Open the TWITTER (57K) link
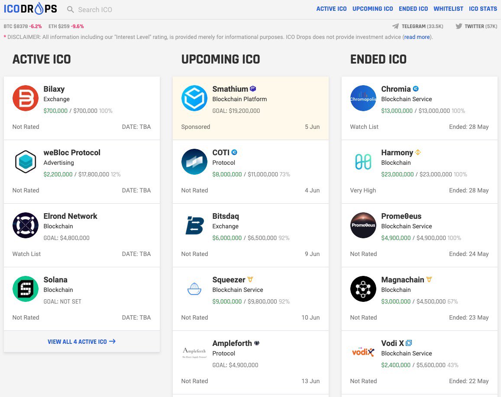This screenshot has width=501, height=397. pyautogui.click(x=481, y=26)
